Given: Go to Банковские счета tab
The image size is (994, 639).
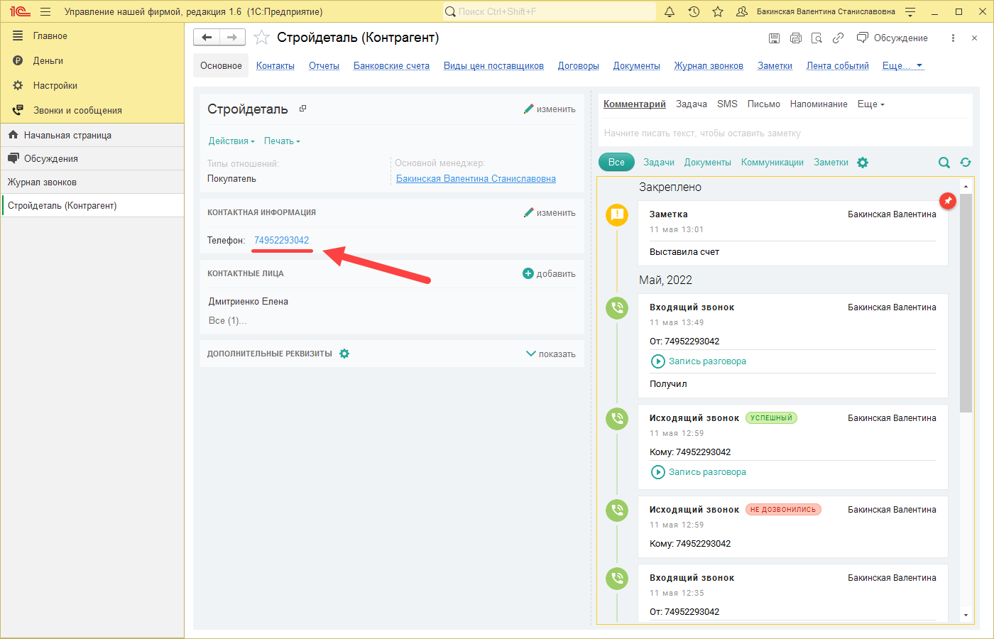Looking at the screenshot, I should point(391,66).
